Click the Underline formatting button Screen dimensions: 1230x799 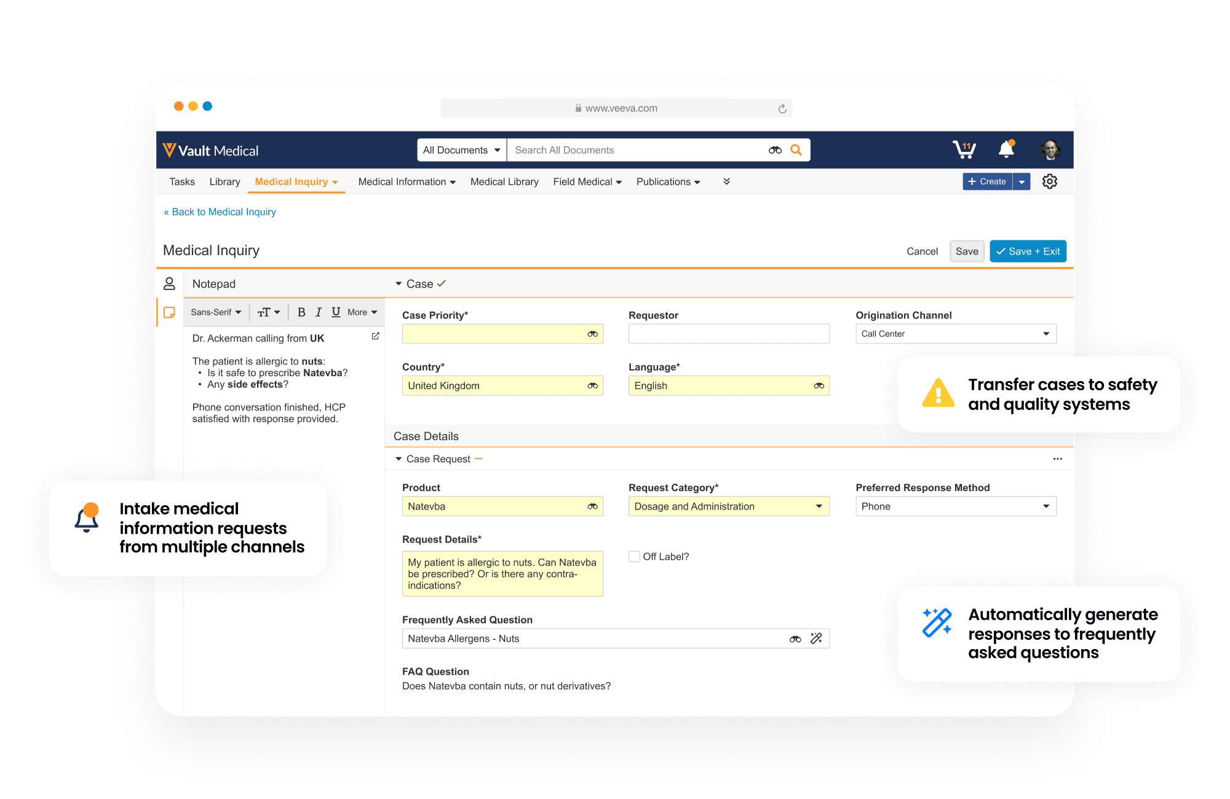[x=336, y=312]
